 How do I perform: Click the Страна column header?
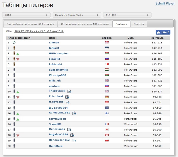click(x=107, y=38)
